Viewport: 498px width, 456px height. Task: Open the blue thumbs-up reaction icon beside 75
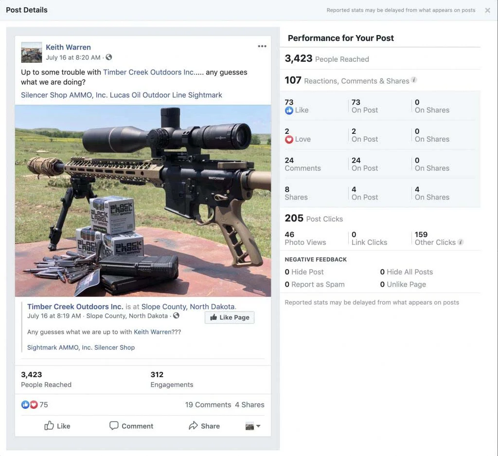pyautogui.click(x=25, y=404)
